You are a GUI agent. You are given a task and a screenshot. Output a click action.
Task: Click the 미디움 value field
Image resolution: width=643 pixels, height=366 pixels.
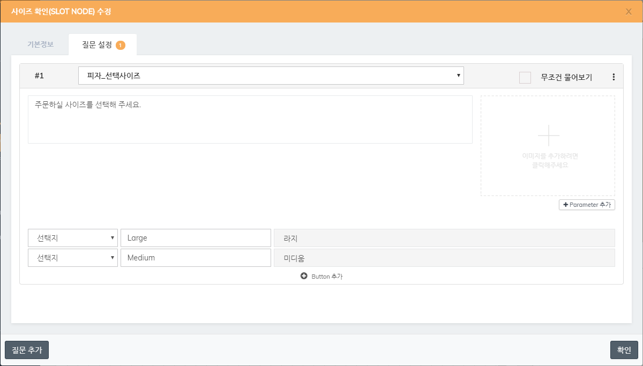[444, 258]
